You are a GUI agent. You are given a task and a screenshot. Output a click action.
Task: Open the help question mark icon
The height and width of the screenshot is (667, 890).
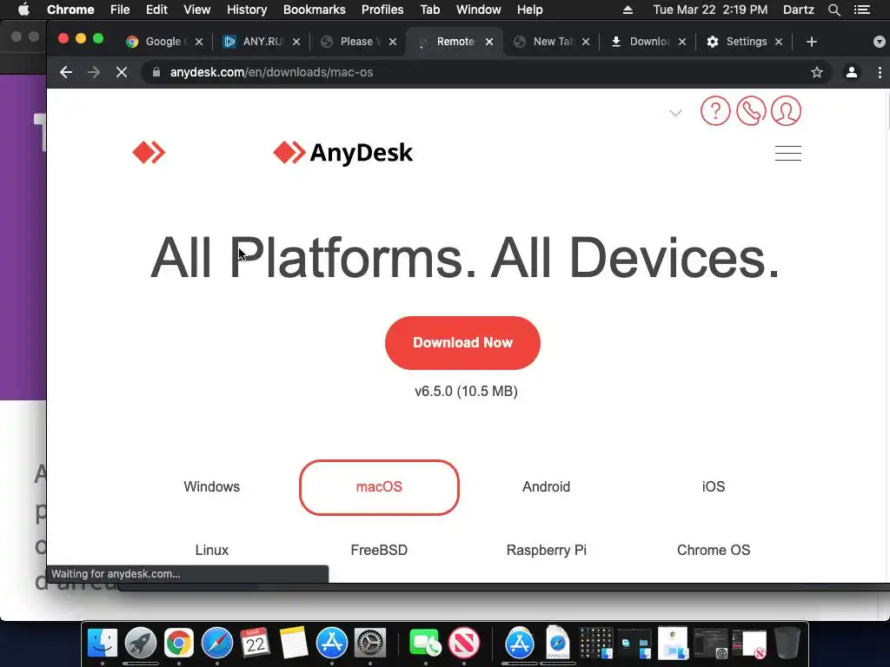point(715,110)
